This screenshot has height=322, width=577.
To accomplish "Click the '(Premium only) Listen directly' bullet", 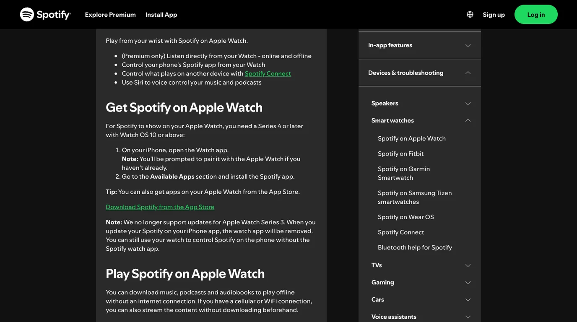I will pos(216,56).
